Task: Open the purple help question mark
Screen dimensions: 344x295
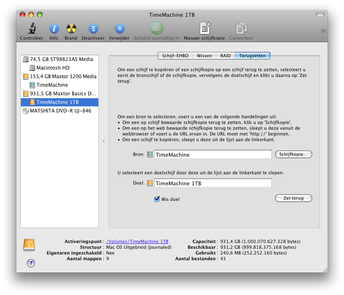Action: coord(31,263)
